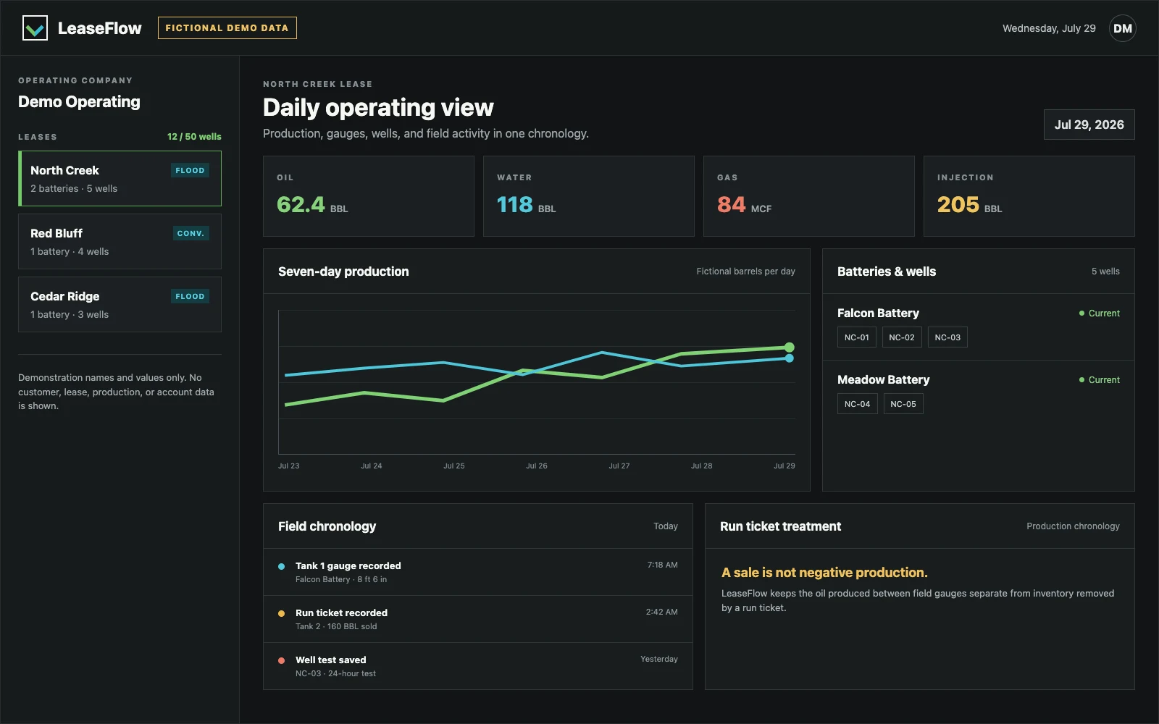Click the Yesterday timestamp
Screen dimensions: 1159x724
659,659
